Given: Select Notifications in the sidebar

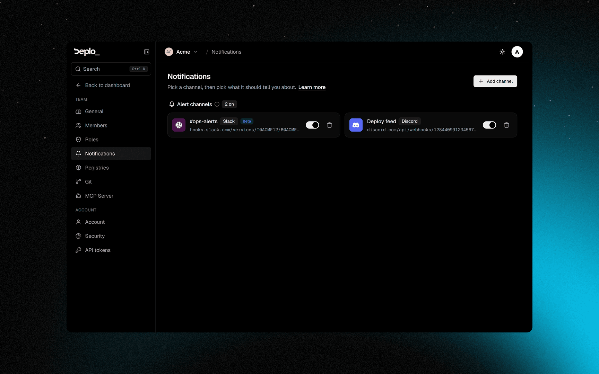Looking at the screenshot, I should [111, 153].
